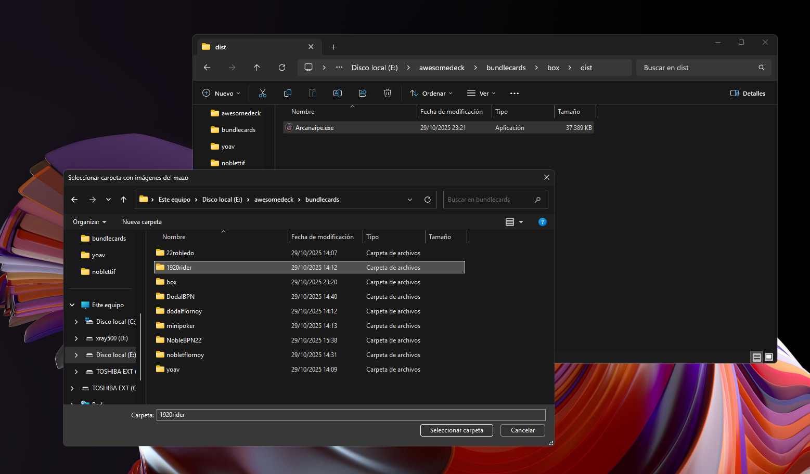Open a new tab with plus button

(334, 47)
